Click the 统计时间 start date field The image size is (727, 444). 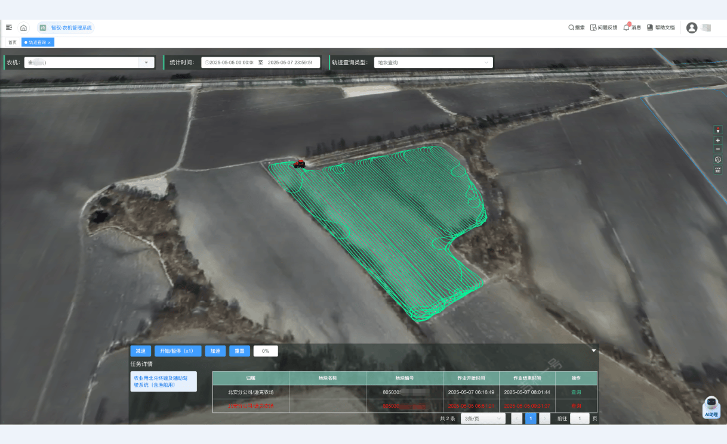click(230, 63)
